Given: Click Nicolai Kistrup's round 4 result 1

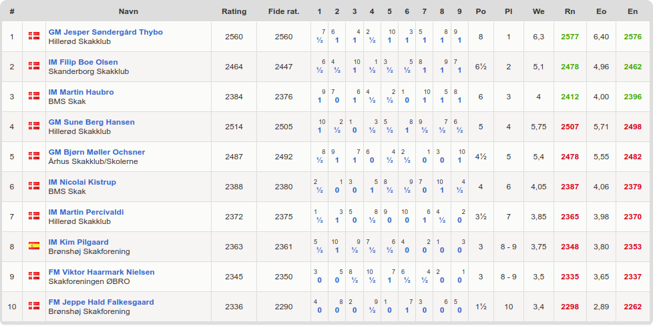Looking at the screenshot, I should (x=372, y=190).
